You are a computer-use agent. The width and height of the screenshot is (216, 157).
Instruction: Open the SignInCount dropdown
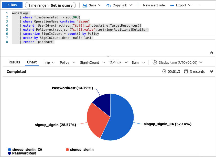coord(93,62)
